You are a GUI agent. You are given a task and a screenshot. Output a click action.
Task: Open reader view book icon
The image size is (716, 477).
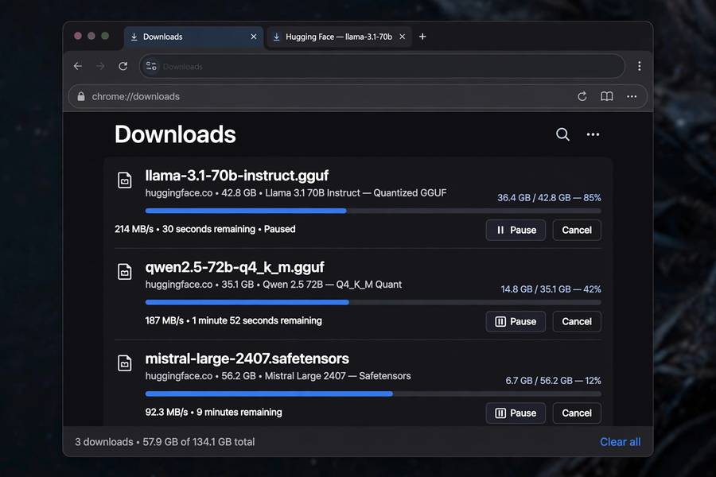pyautogui.click(x=606, y=96)
